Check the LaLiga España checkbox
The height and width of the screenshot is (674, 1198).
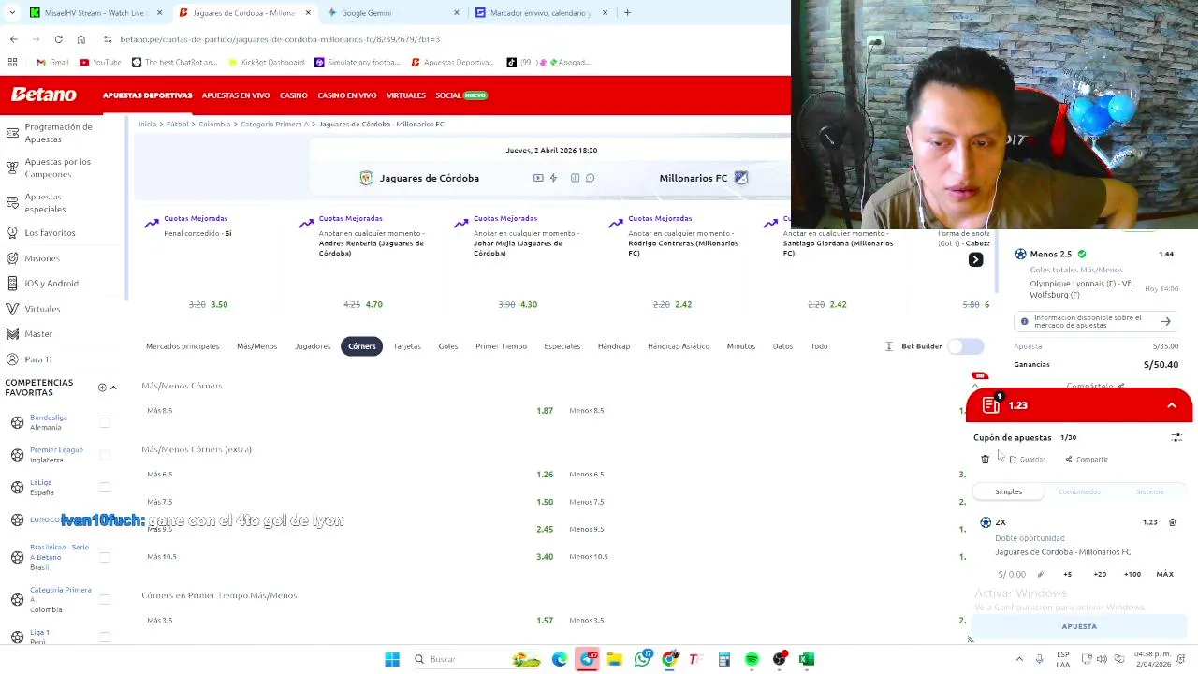tap(105, 488)
